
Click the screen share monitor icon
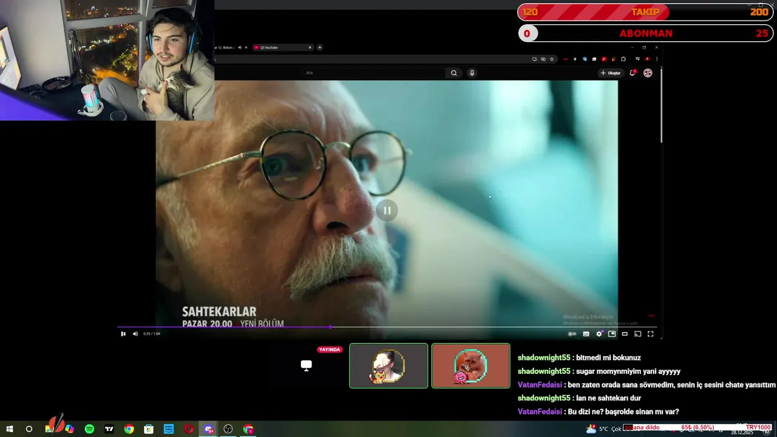point(307,365)
